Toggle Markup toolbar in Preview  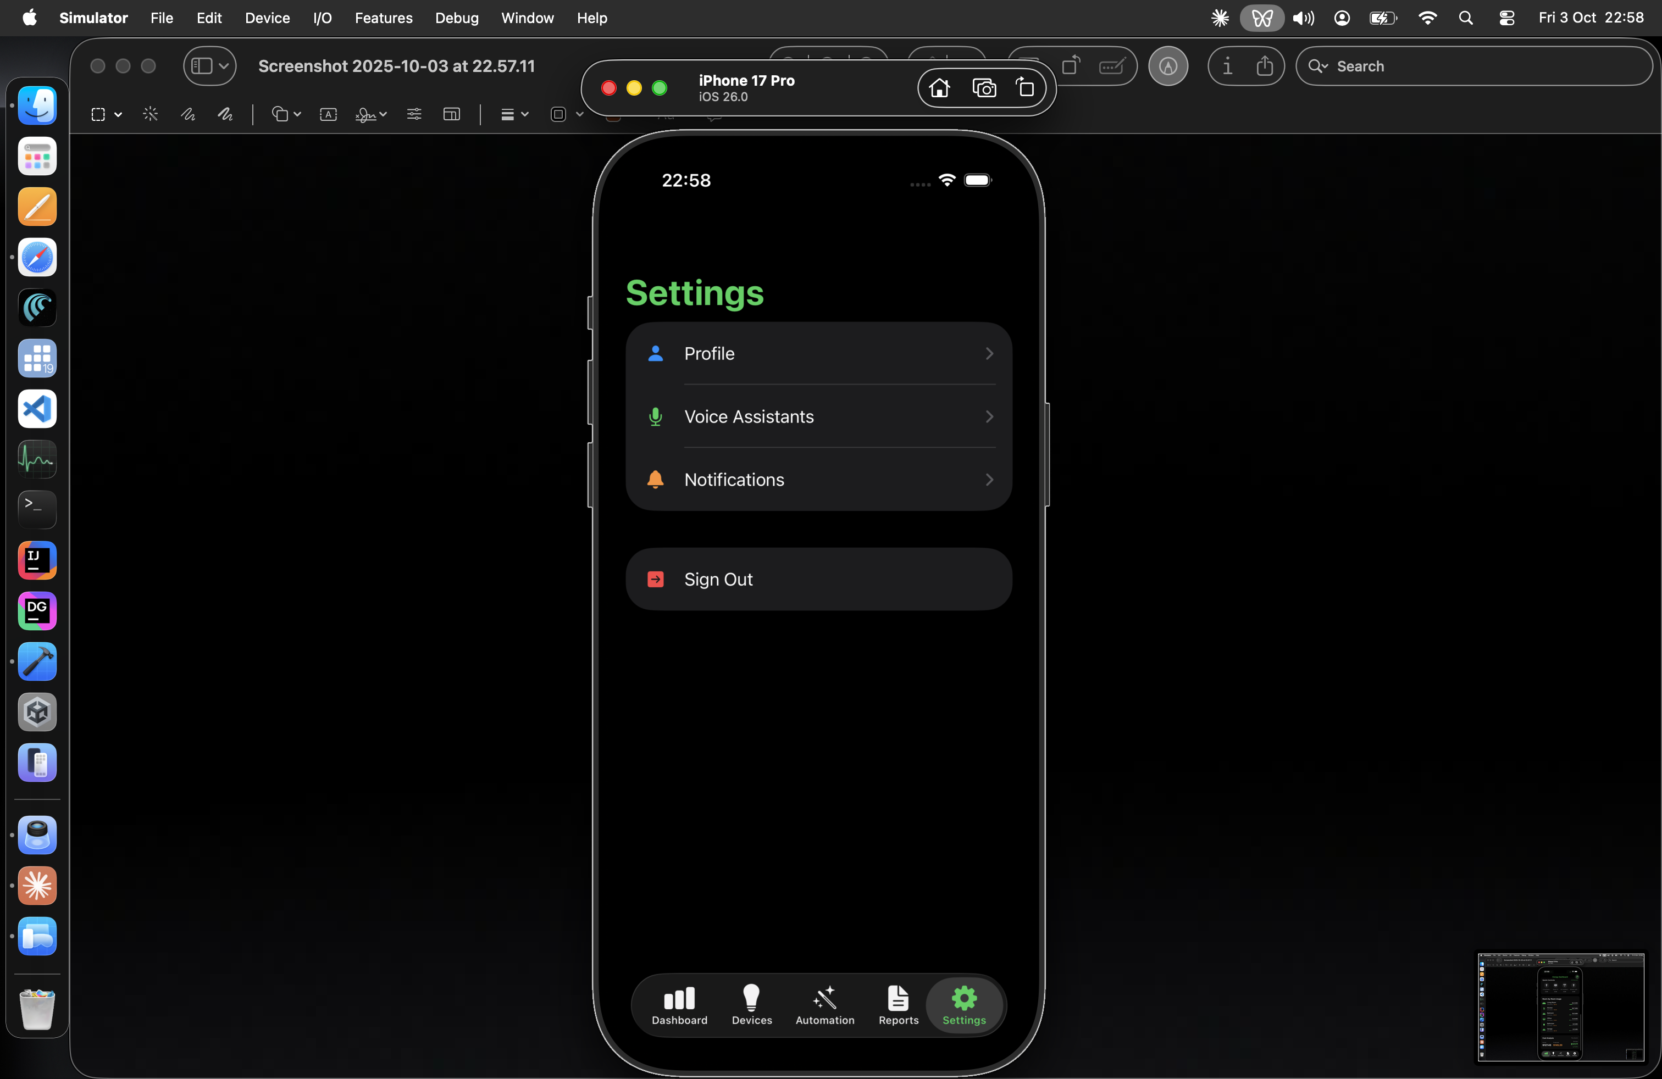(x=1167, y=66)
